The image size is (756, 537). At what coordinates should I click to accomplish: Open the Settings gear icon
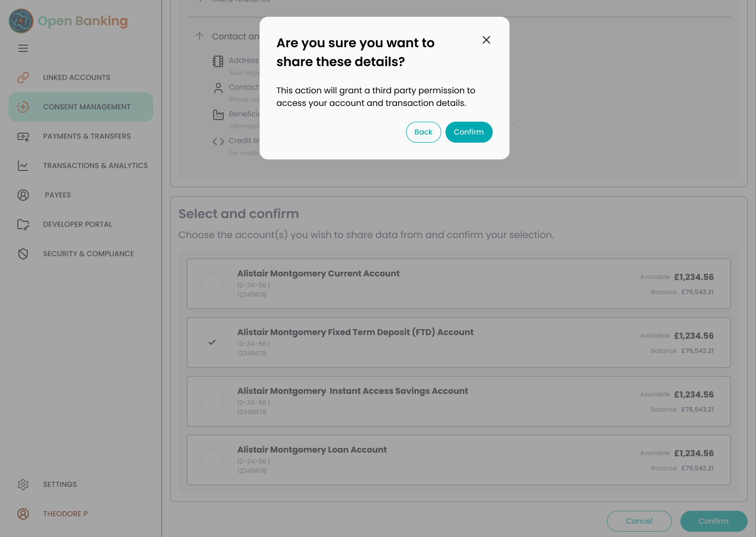[x=23, y=485]
